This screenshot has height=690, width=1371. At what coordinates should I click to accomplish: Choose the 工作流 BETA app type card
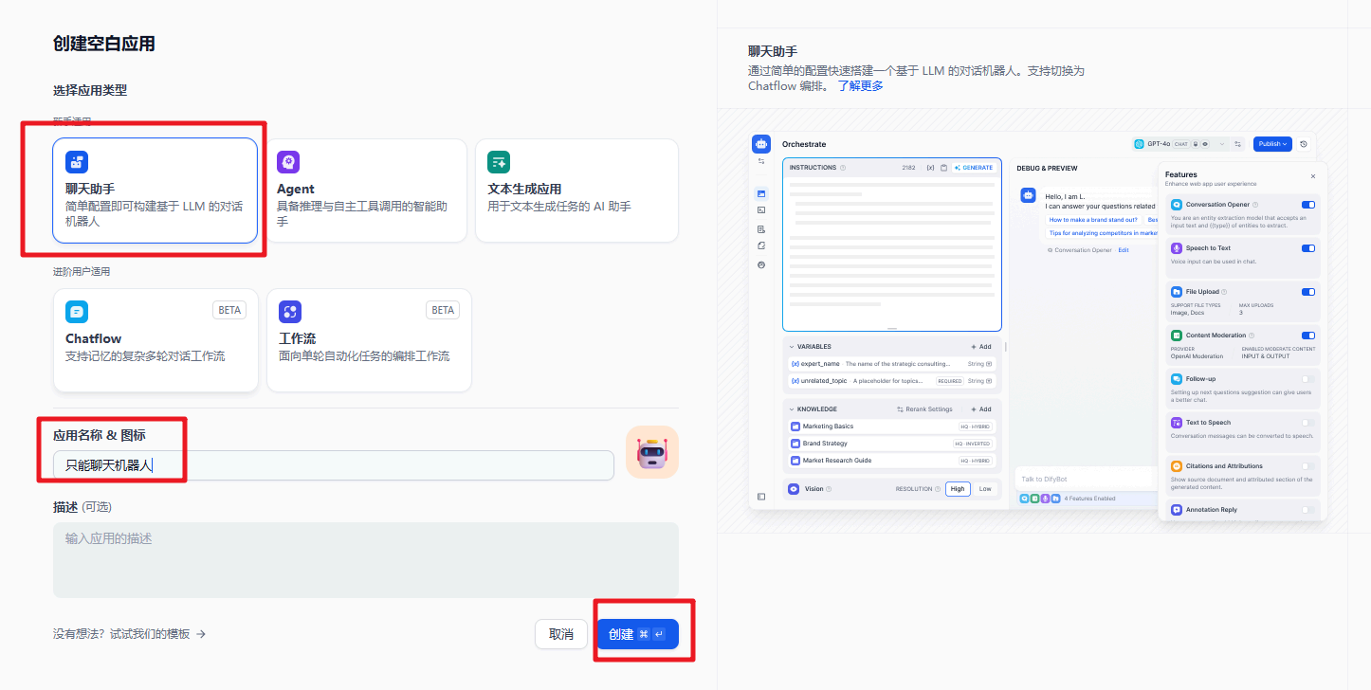tap(369, 340)
